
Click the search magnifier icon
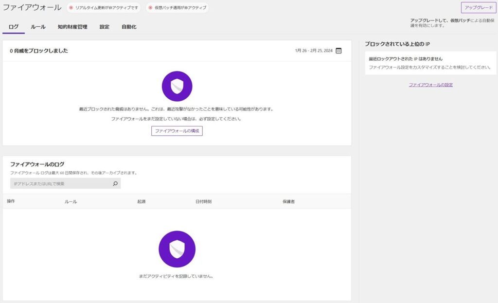click(115, 184)
